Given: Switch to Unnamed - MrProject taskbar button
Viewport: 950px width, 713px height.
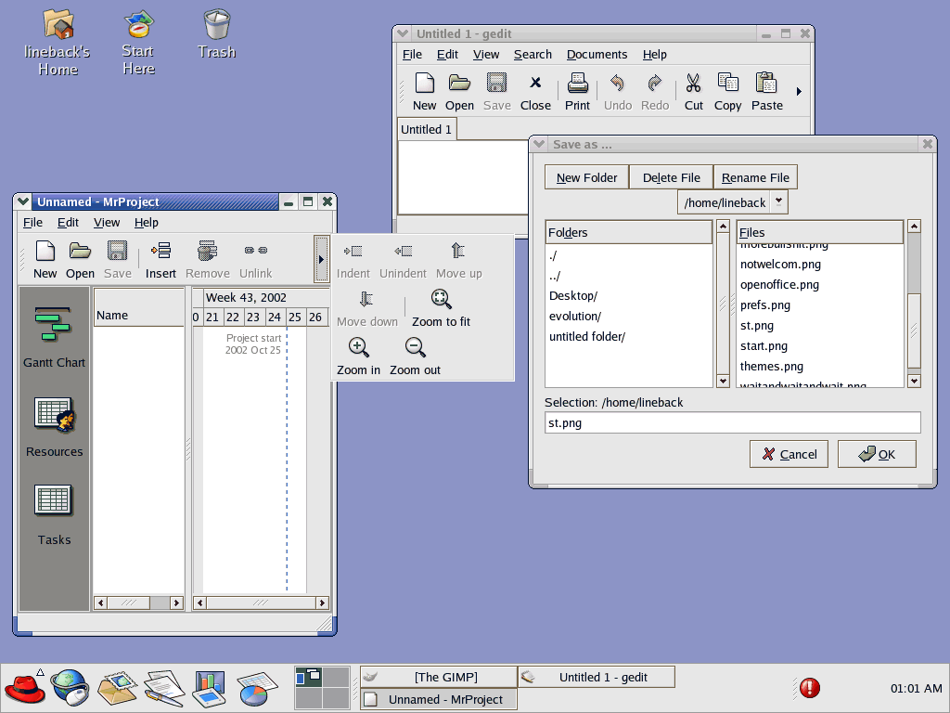Looking at the screenshot, I should coord(439,699).
